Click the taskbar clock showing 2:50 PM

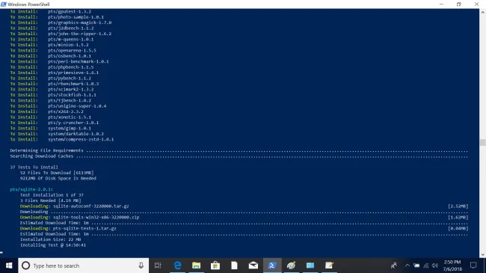click(x=452, y=266)
